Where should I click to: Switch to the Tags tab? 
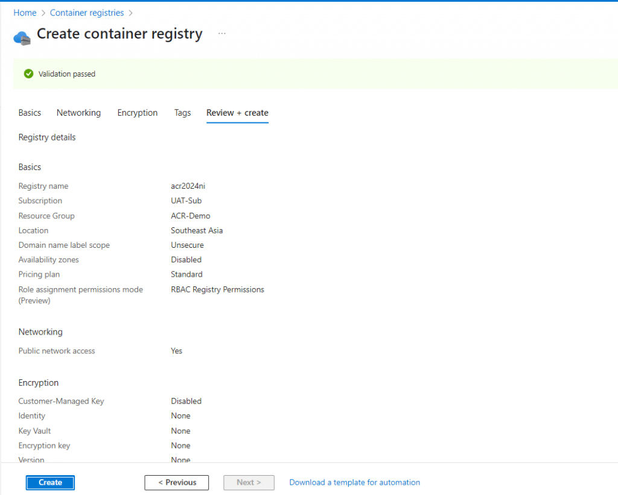point(182,113)
